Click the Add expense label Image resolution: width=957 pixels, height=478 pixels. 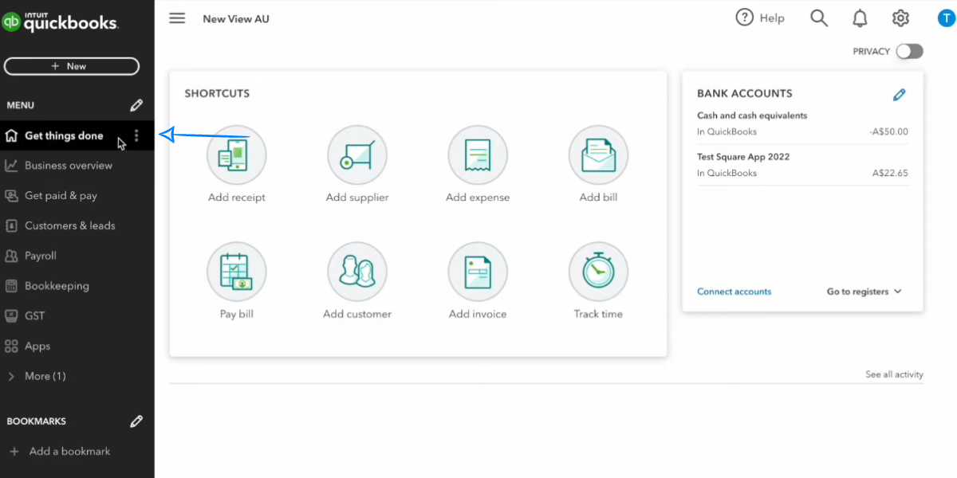478,198
